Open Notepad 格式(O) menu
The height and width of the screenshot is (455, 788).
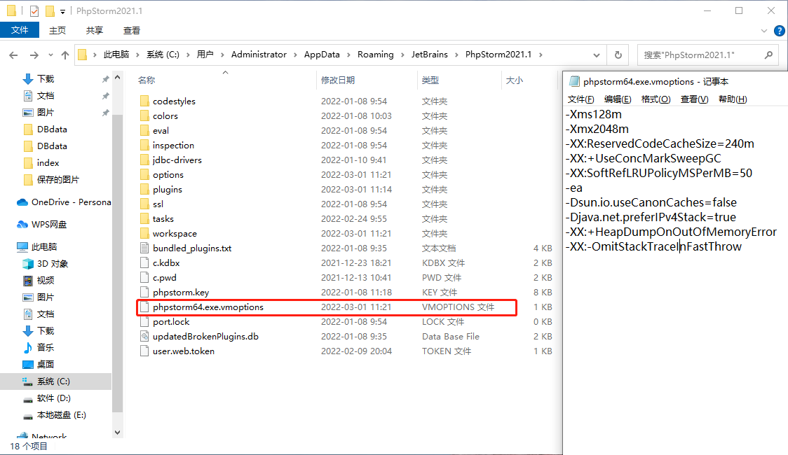point(655,99)
